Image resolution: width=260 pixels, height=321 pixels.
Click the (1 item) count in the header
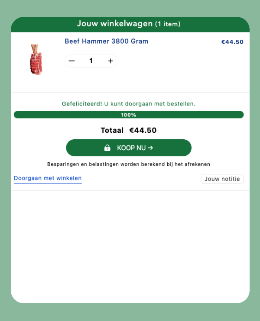point(168,24)
